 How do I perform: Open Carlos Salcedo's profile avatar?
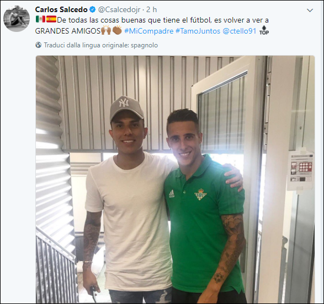click(17, 19)
